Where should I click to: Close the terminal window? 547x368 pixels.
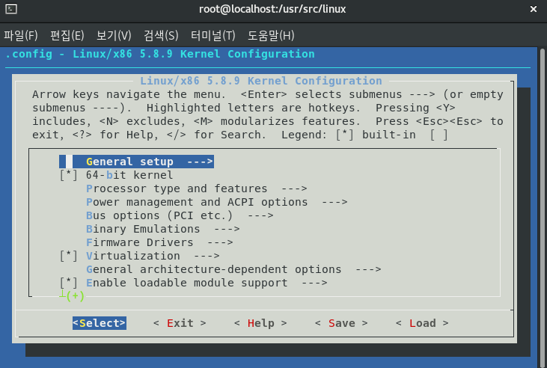tap(534, 9)
